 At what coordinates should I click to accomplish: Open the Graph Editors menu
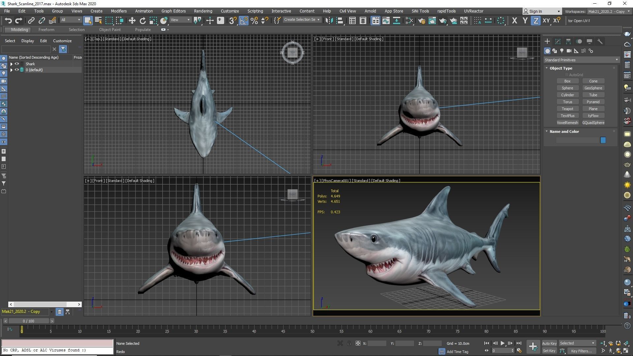pyautogui.click(x=173, y=11)
